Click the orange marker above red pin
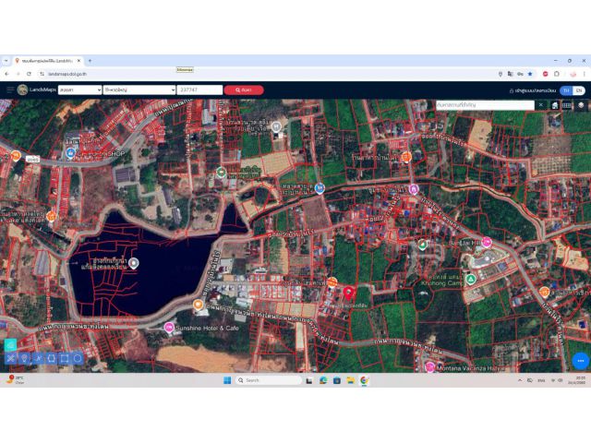This screenshot has height=443, width=591. [x=332, y=281]
